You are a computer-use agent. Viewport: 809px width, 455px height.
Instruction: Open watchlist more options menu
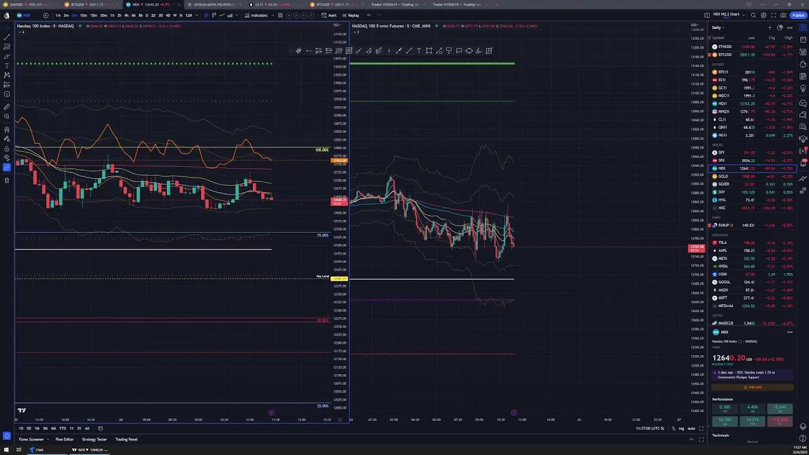coord(789,28)
